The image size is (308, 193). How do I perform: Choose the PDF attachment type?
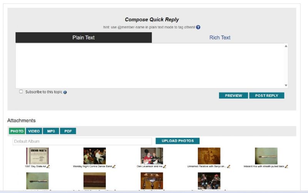(68, 131)
